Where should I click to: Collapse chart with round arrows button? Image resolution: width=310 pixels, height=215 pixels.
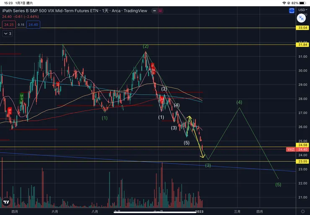(x=301, y=18)
